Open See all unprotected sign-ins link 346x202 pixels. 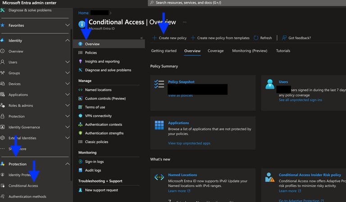click(x=300, y=100)
